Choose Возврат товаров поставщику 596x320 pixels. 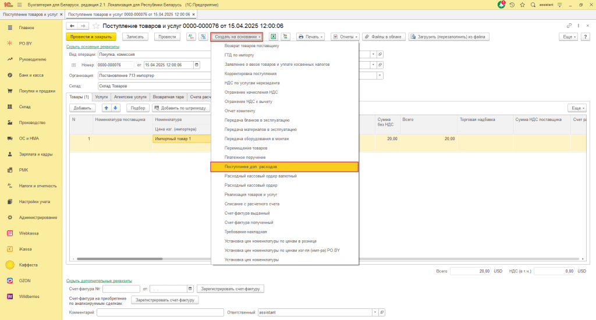click(x=285, y=45)
